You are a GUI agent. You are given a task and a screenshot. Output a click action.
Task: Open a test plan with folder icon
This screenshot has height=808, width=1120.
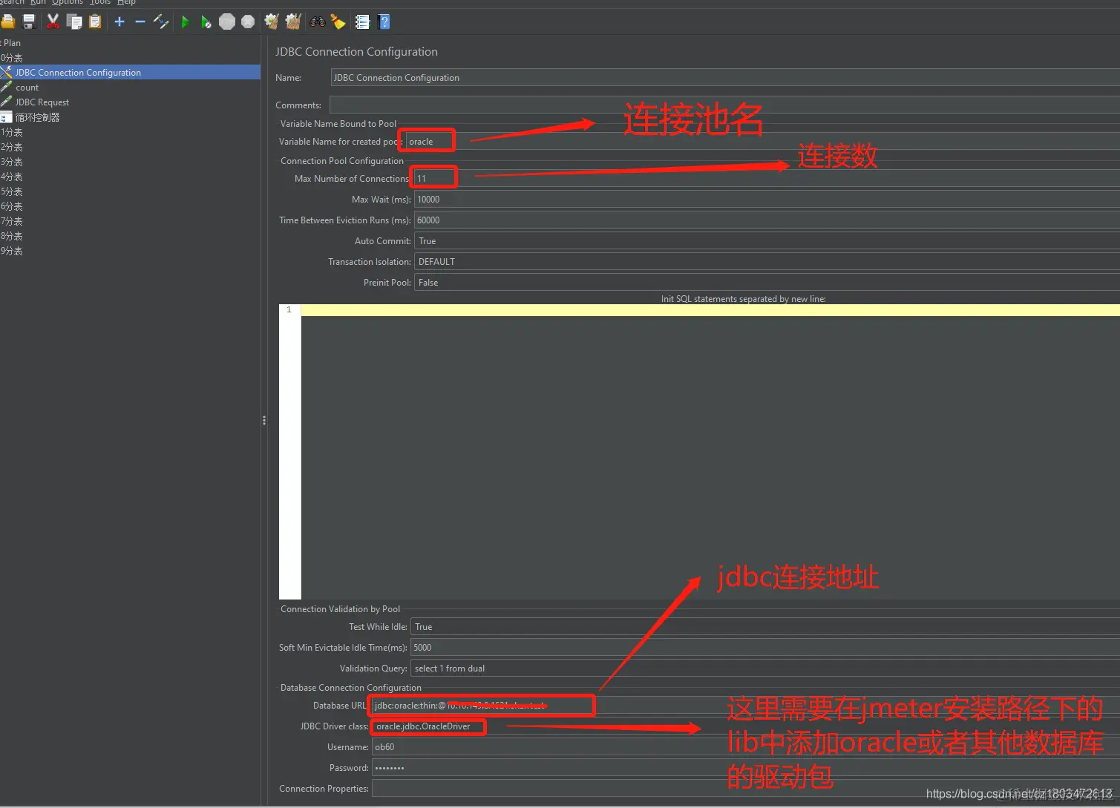click(8, 22)
